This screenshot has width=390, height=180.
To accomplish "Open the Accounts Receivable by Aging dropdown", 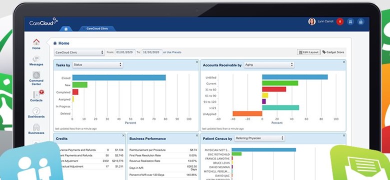I will pos(269,65).
